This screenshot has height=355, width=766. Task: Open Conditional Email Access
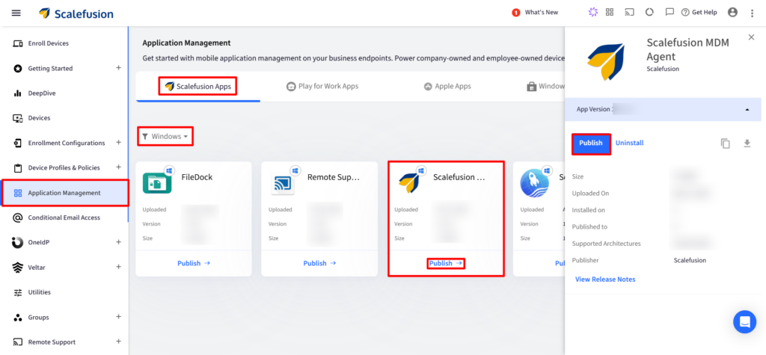64,217
